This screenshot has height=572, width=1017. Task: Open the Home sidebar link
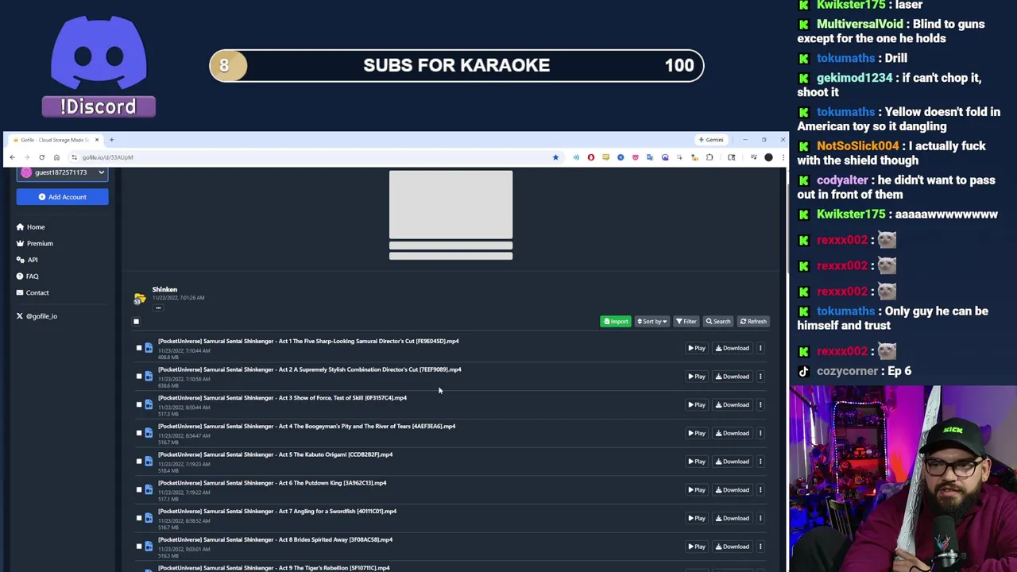31,227
